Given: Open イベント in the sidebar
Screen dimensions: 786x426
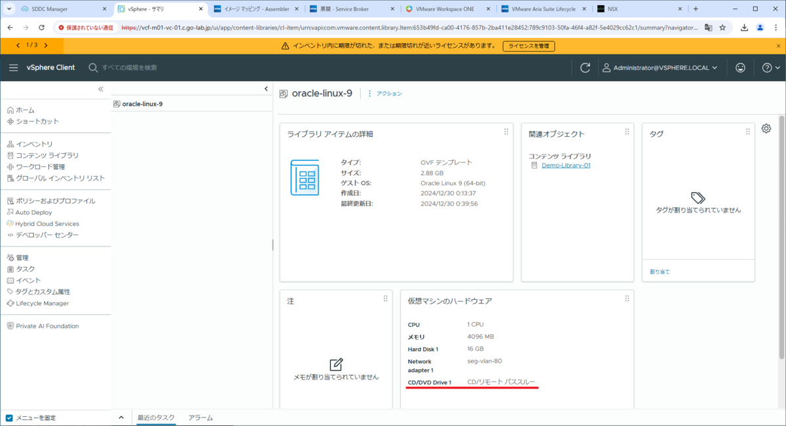Looking at the screenshot, I should tap(24, 280).
